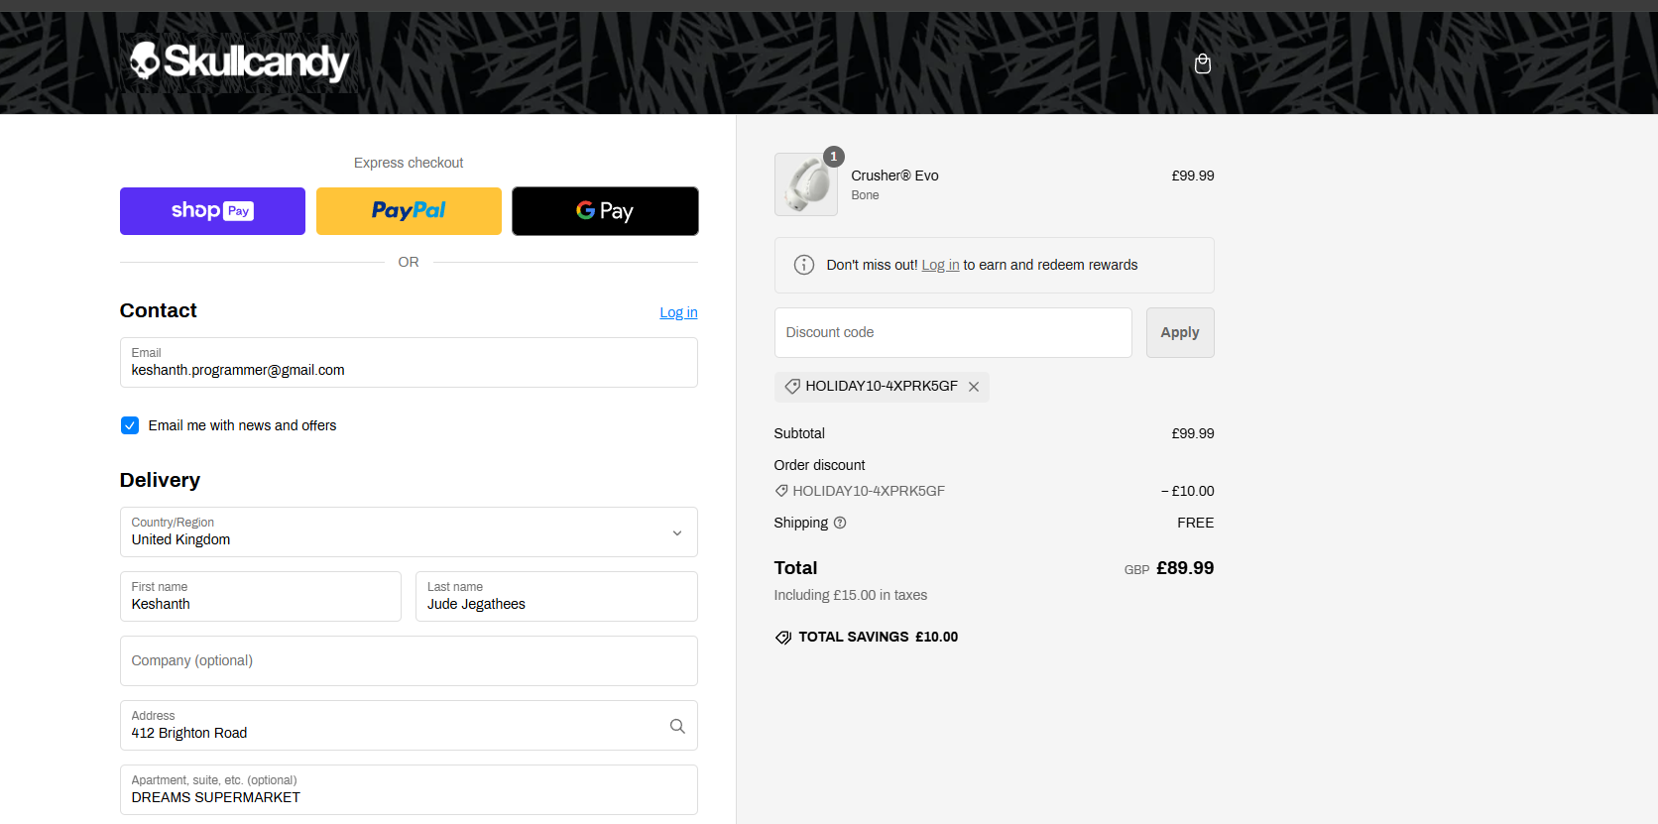Click the address search magnifier icon
The width and height of the screenshot is (1658, 824).
[x=677, y=726]
